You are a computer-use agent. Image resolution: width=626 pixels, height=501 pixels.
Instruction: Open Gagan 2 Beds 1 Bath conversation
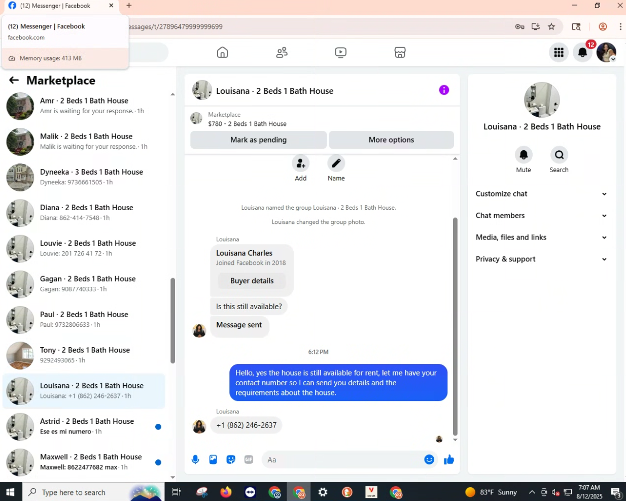click(x=84, y=284)
